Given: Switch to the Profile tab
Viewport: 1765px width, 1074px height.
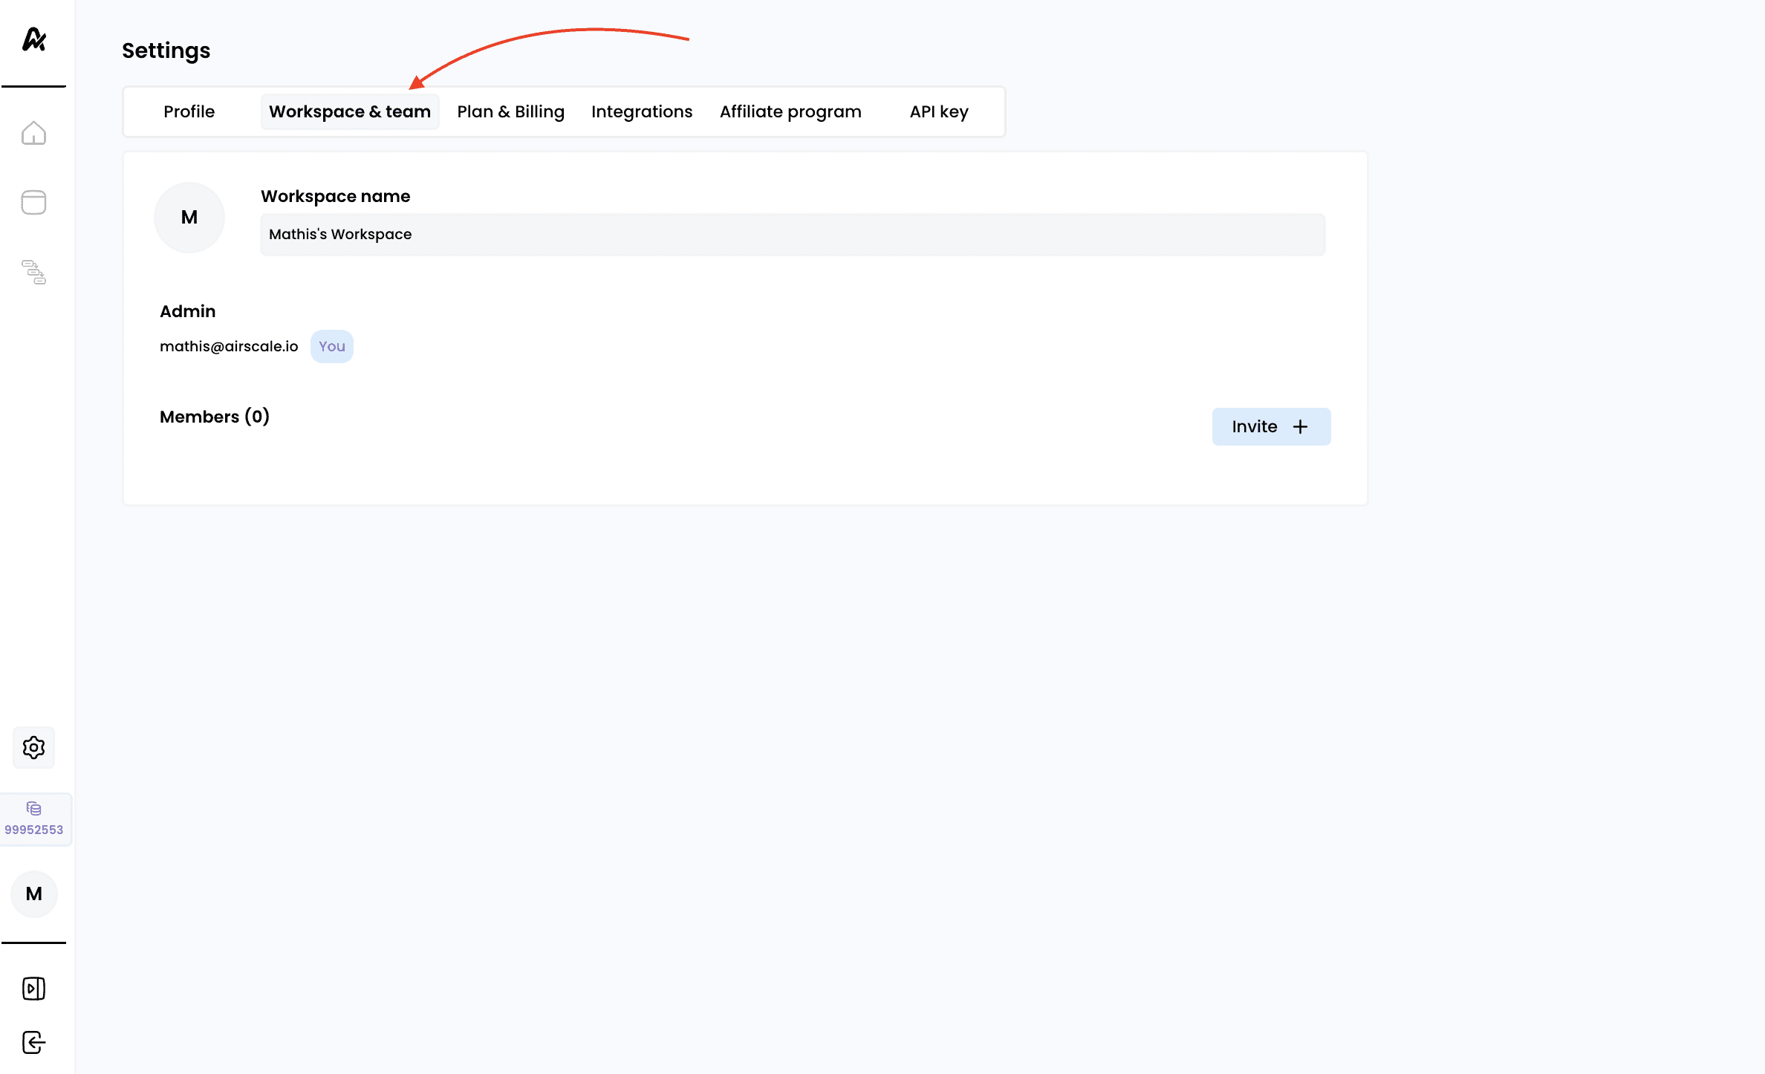Looking at the screenshot, I should point(189,111).
